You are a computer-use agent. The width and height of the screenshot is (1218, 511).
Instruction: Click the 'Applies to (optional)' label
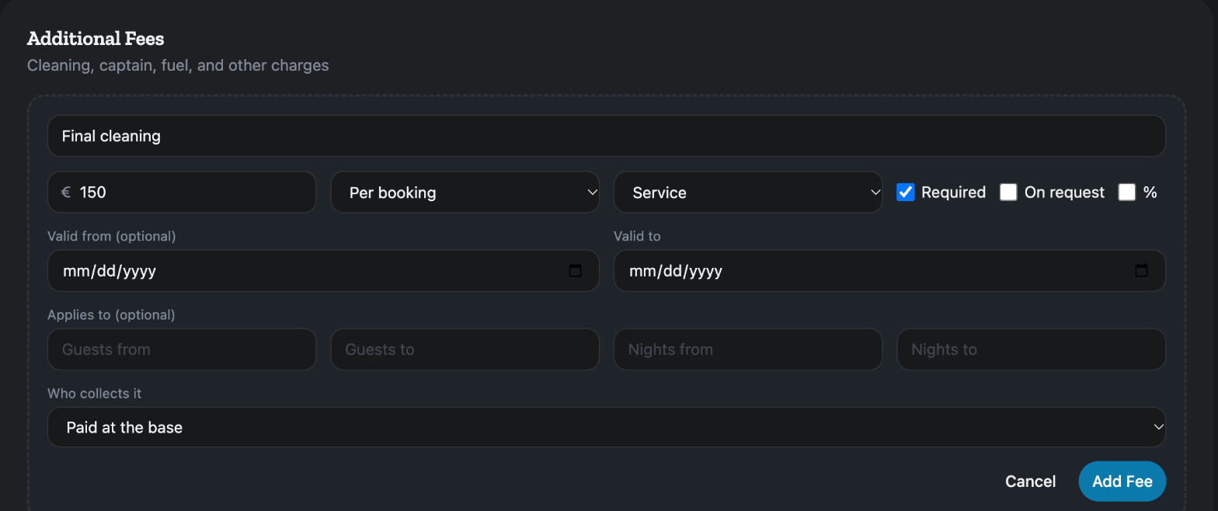pos(111,315)
